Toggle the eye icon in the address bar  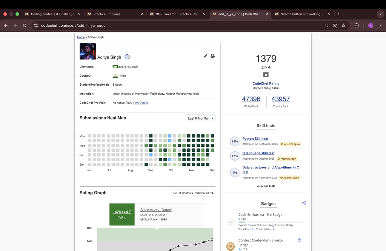point(335,25)
